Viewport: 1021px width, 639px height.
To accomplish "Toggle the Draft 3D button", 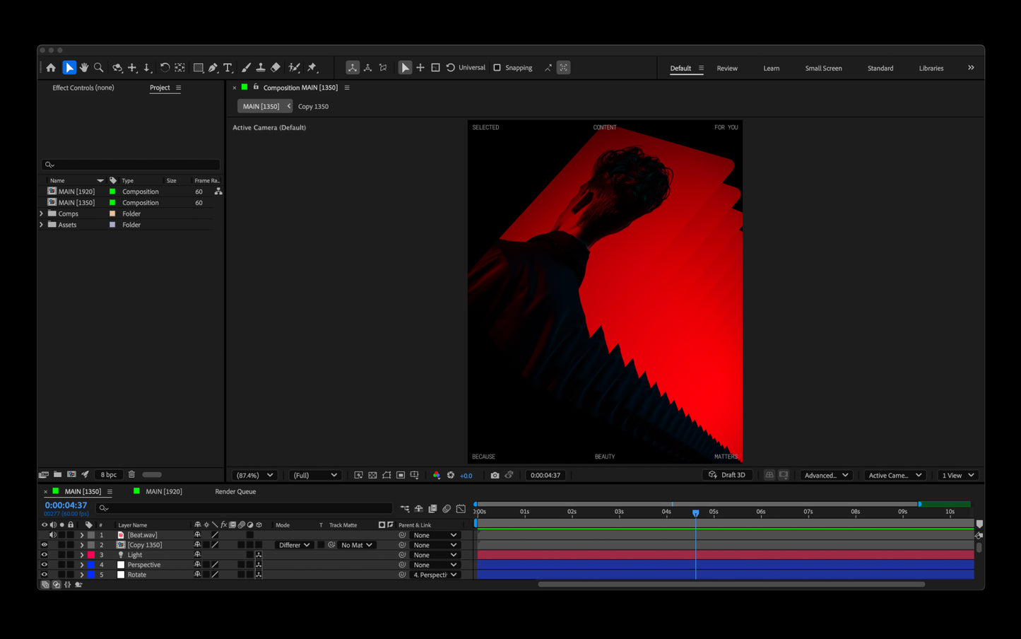I will click(727, 475).
